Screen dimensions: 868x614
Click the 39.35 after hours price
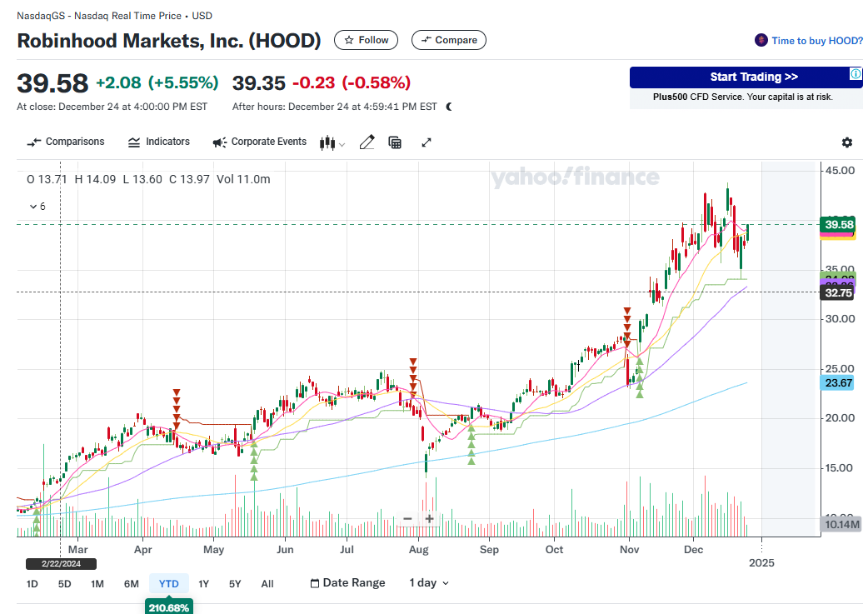click(258, 82)
